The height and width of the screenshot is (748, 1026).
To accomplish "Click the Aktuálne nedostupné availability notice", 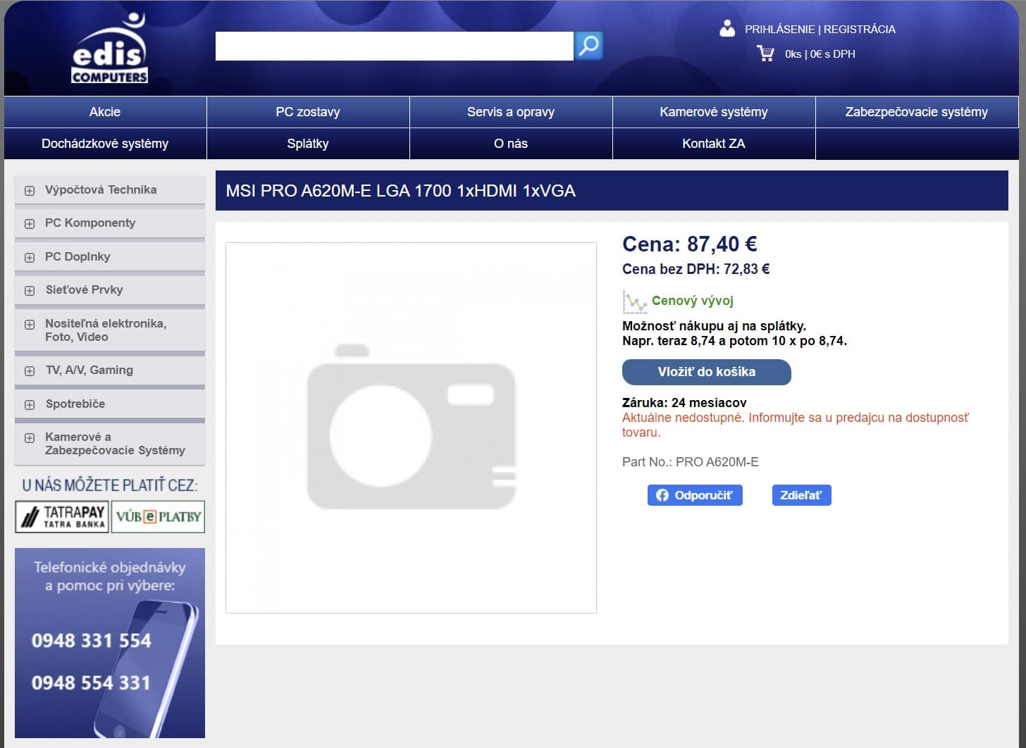I will (x=796, y=425).
